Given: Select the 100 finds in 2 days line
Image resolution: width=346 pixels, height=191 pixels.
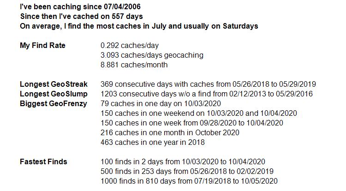Looking at the screenshot, I should point(183,161).
